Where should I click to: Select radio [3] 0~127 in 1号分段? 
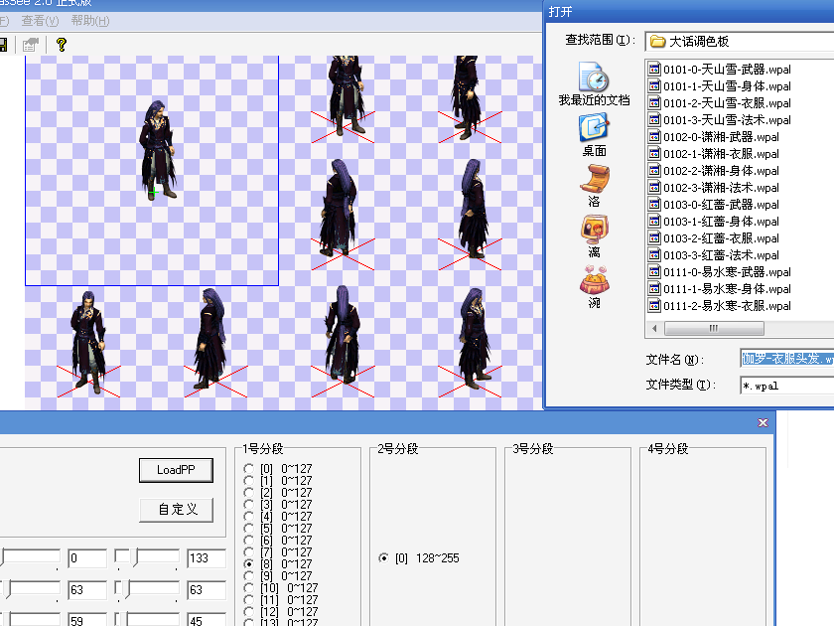[x=248, y=504]
